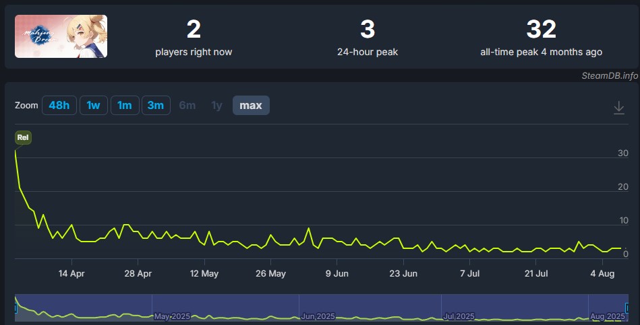The height and width of the screenshot is (325, 640).
Task: Select the max zoom range
Action: [251, 106]
